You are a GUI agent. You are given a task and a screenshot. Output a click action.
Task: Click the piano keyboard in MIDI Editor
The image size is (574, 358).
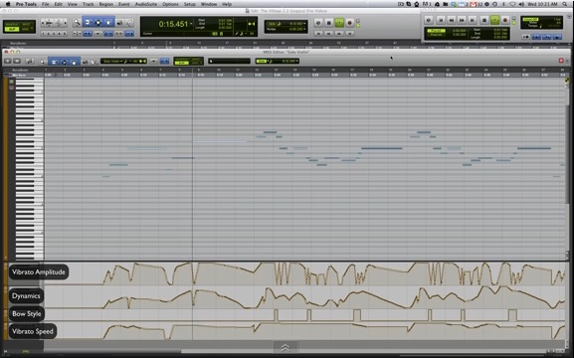[29, 168]
